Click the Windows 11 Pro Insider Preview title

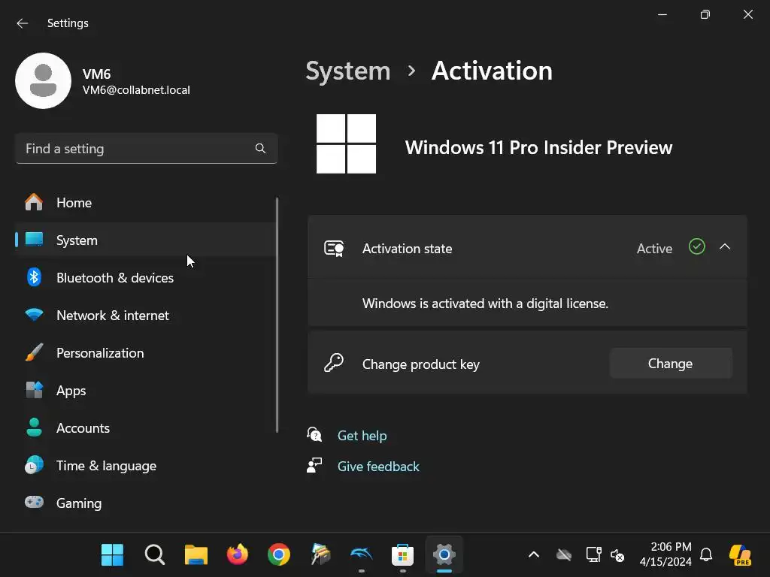click(538, 148)
